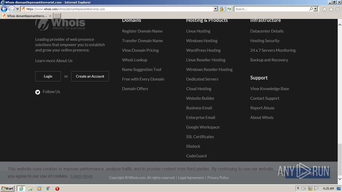
Task: Open CodeGuard link
Action: tap(196, 156)
